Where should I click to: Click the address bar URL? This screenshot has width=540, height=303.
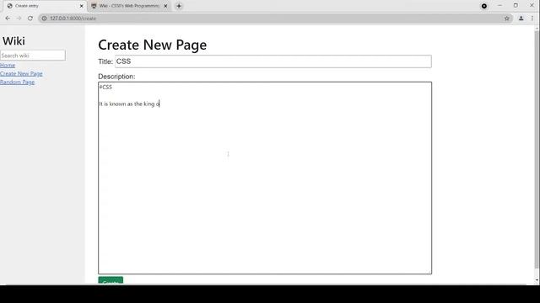pos(73,19)
